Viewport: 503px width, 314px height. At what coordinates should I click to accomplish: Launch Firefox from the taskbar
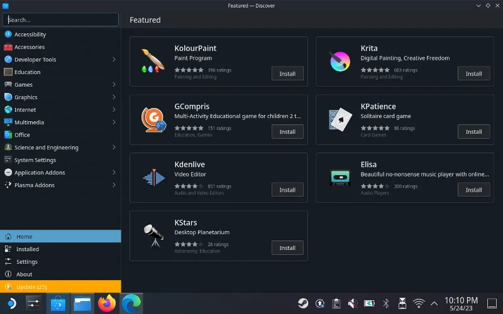[107, 303]
